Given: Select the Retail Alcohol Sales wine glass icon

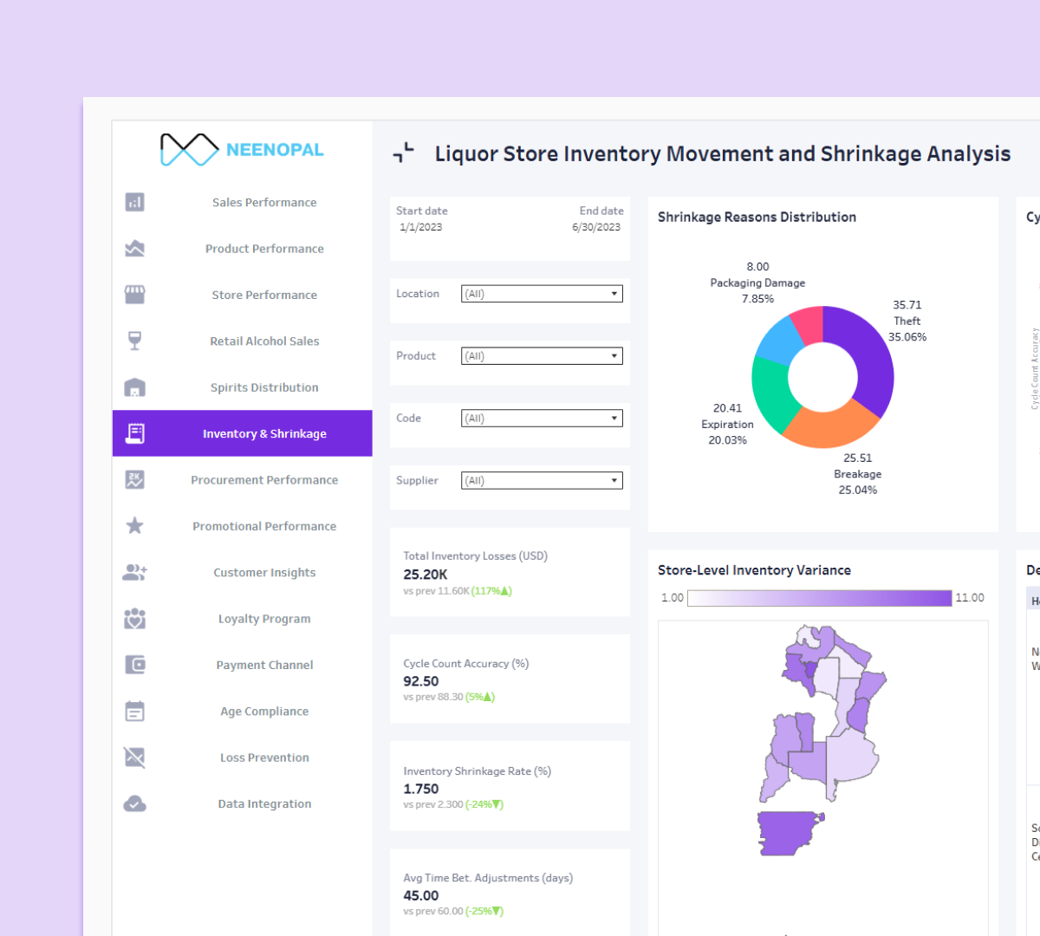Looking at the screenshot, I should pyautogui.click(x=134, y=341).
